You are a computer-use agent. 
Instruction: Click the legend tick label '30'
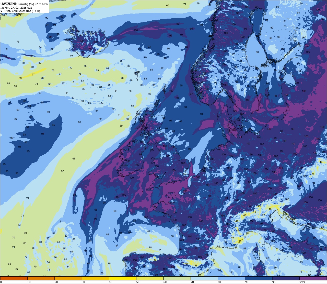83,282
